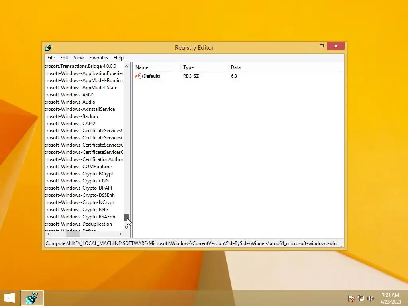Maximize the Registry Editor window
Viewport: 408px width, 306px height.
coord(322,46)
